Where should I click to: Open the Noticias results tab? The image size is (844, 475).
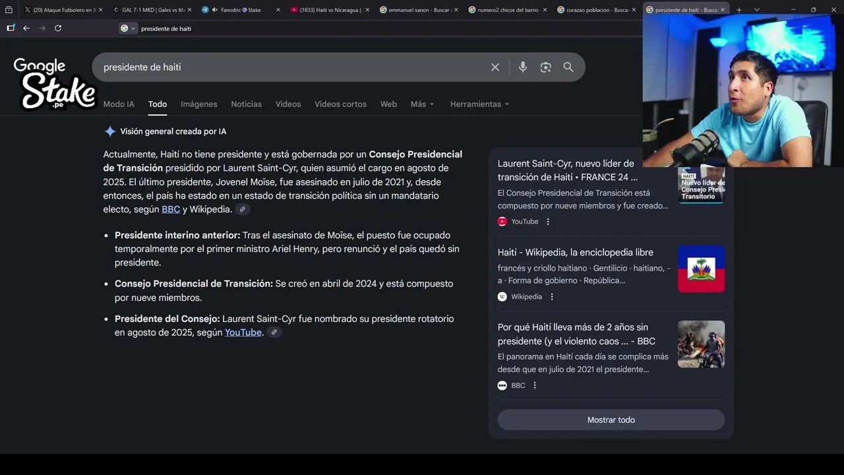tap(247, 104)
